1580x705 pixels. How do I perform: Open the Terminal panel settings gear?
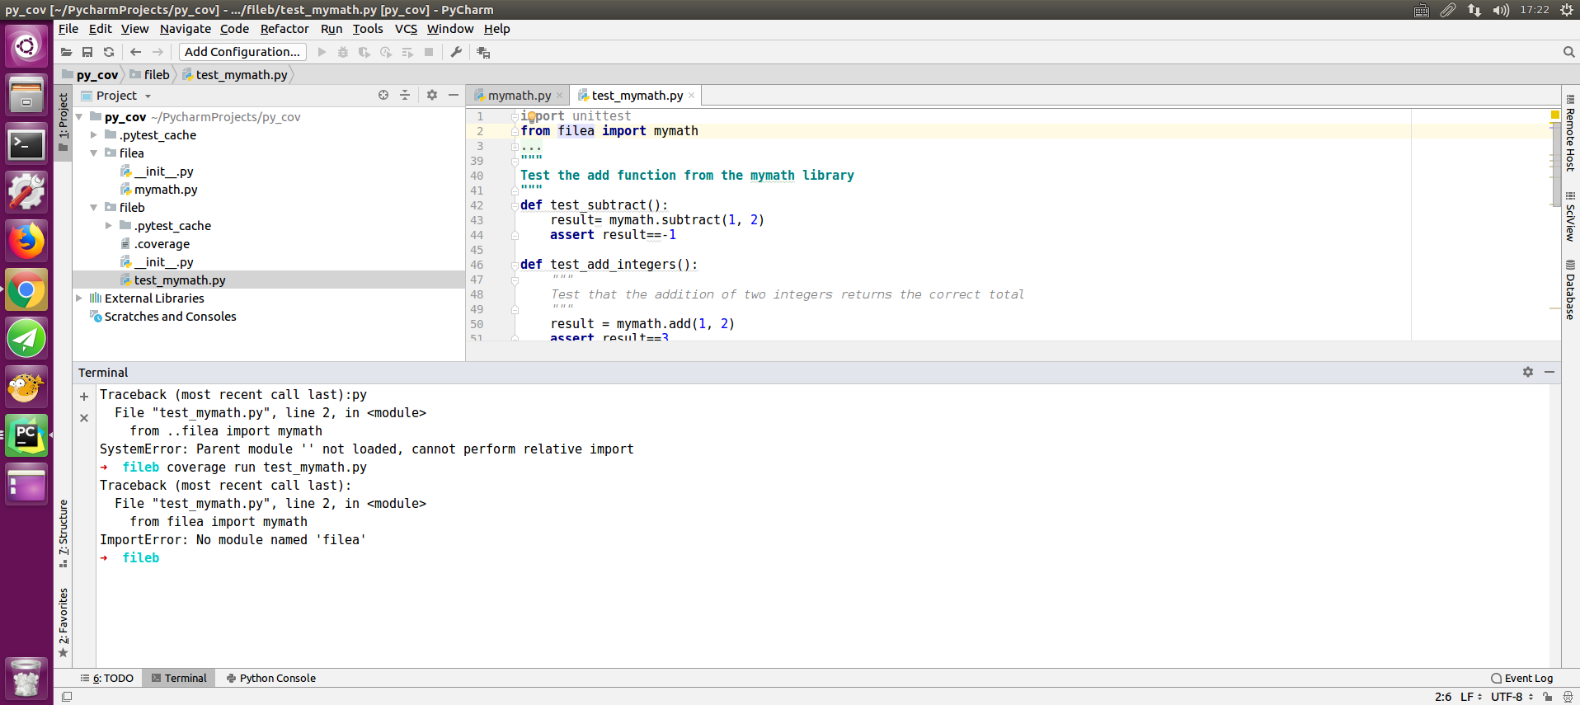(x=1527, y=373)
